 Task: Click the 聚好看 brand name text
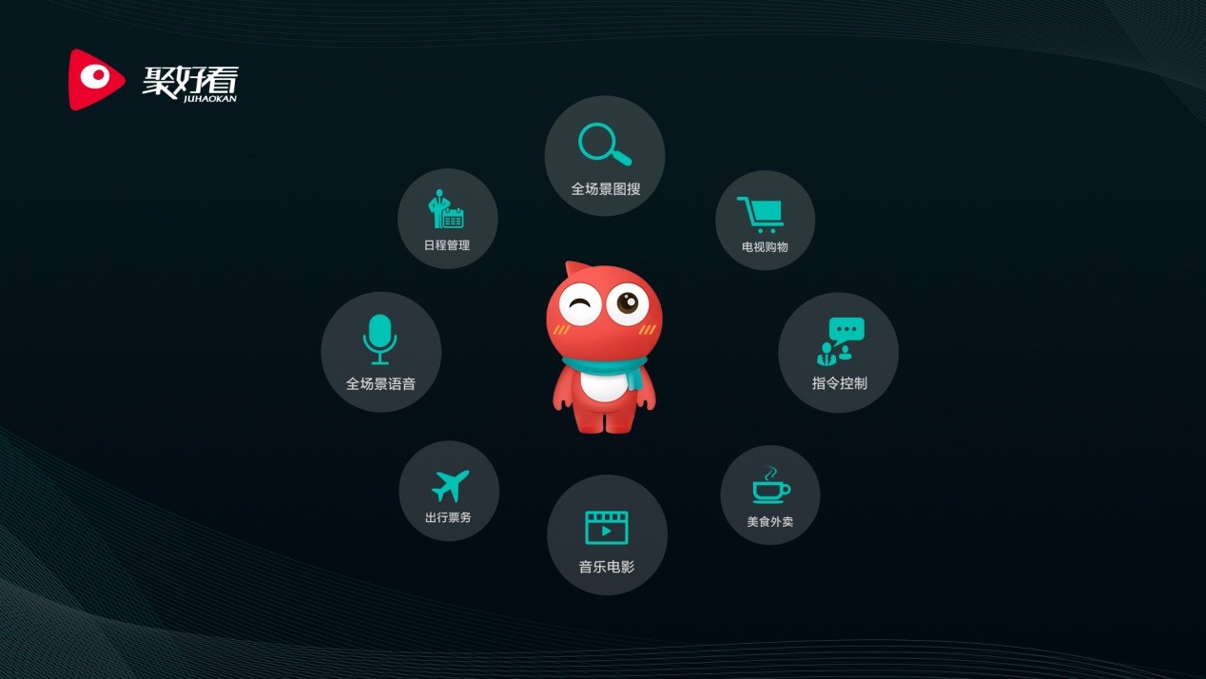190,81
